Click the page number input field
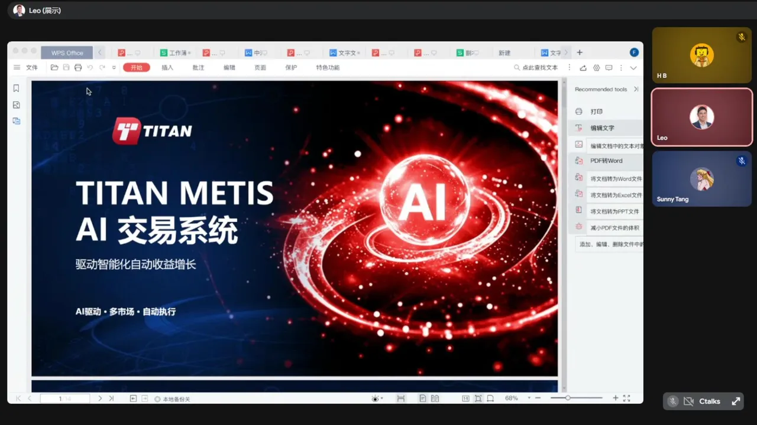This screenshot has width=757, height=425. pos(64,398)
